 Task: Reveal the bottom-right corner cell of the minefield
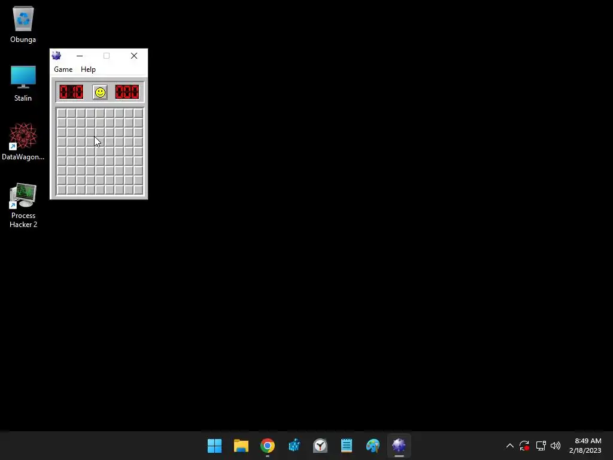click(138, 190)
